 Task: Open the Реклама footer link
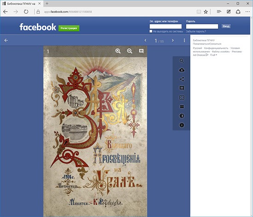pos(236,51)
